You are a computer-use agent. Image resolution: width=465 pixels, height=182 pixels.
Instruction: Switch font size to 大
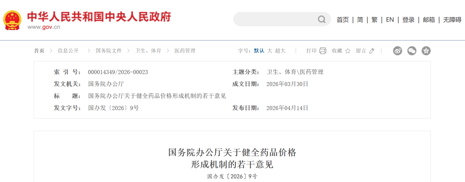[x=270, y=51]
